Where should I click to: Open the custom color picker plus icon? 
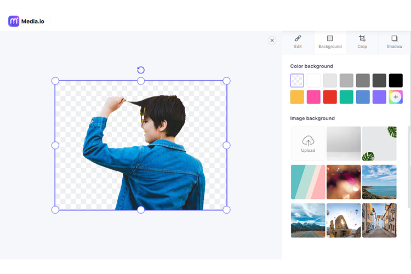(396, 97)
